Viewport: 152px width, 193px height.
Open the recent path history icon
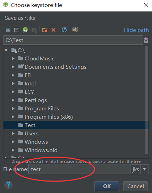[x=146, y=40]
